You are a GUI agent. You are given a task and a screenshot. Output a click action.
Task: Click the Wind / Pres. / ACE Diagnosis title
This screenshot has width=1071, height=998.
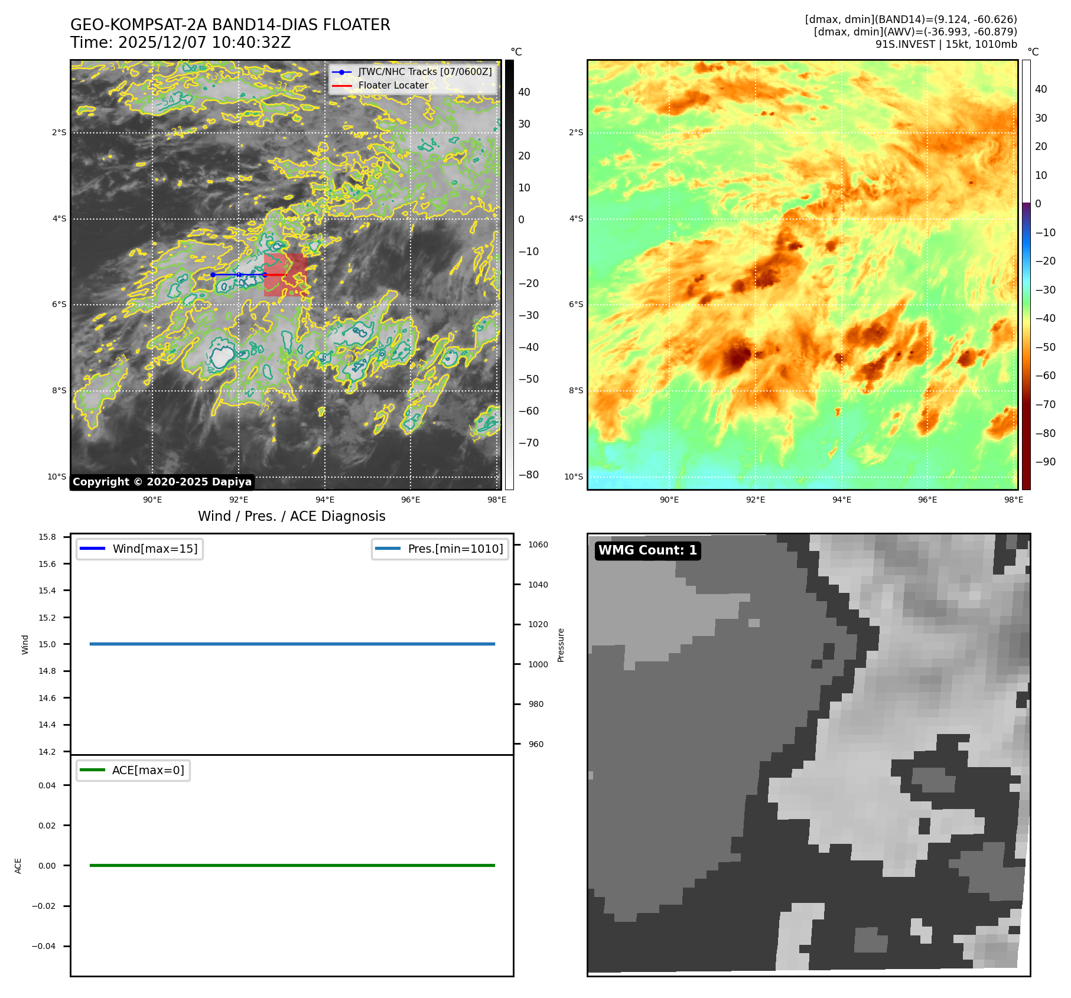(x=291, y=516)
